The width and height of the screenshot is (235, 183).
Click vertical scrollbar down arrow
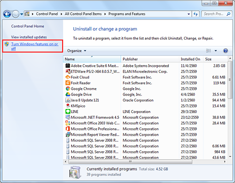click(x=230, y=156)
